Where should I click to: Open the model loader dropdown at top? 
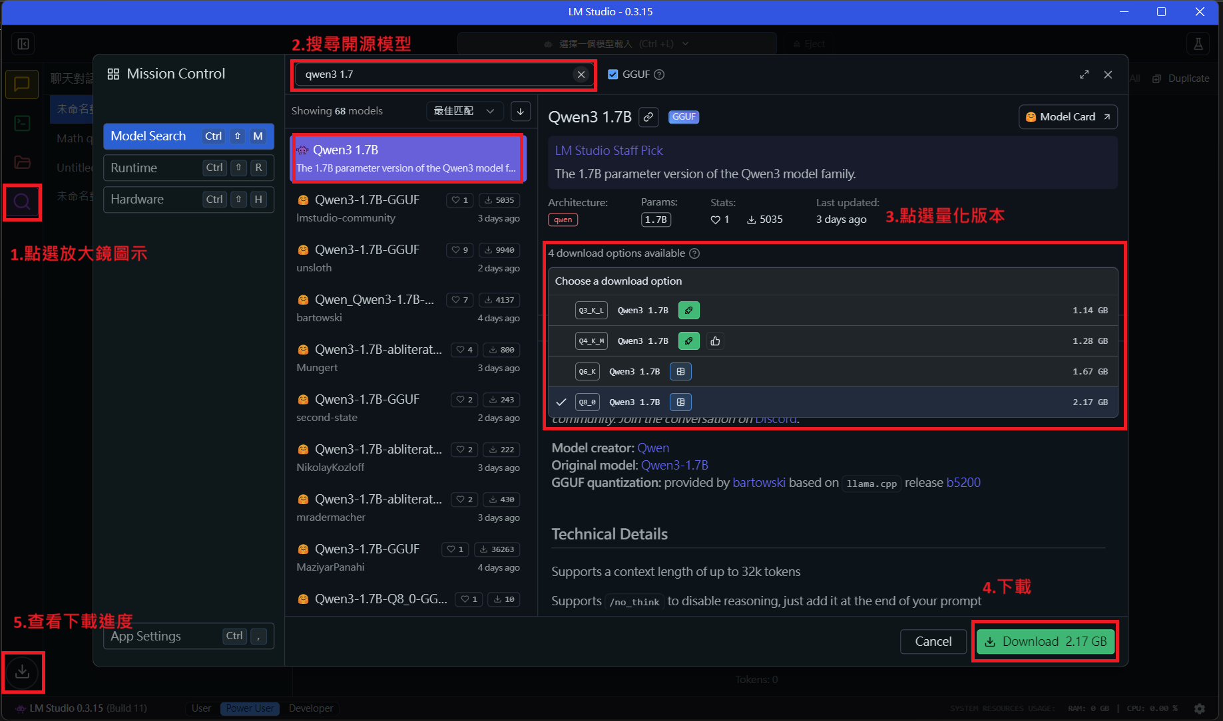[616, 44]
